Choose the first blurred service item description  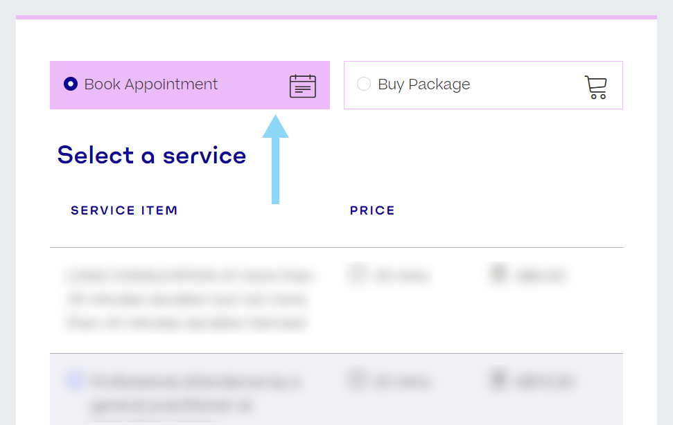click(x=189, y=299)
